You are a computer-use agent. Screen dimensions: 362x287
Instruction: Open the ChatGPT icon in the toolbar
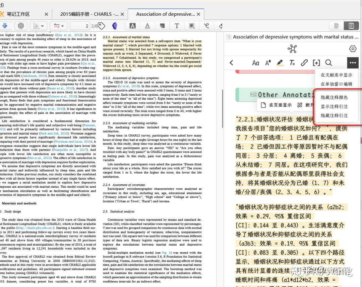[x=21, y=26]
